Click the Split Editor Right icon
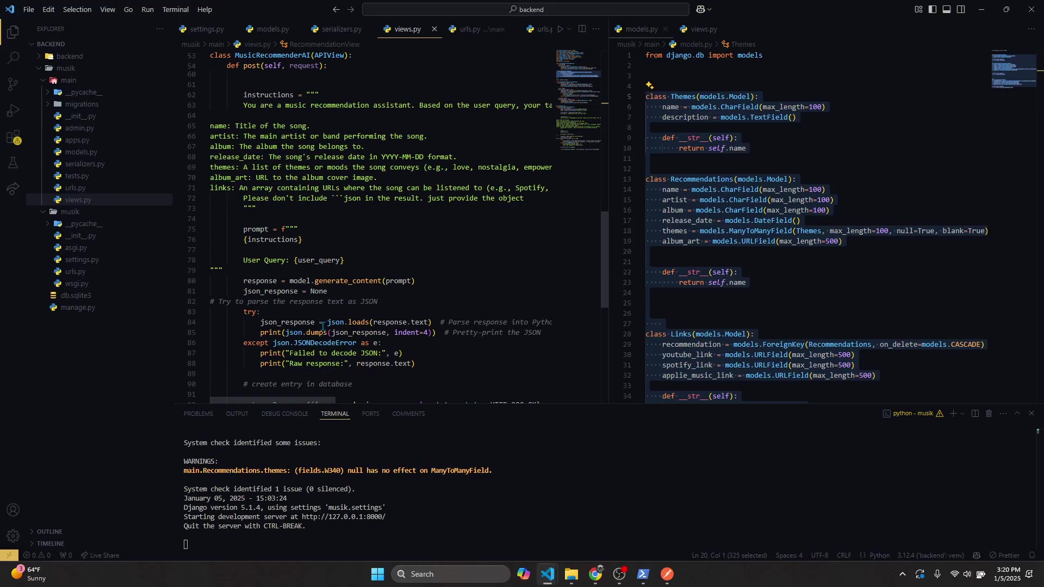1044x587 pixels. [x=582, y=29]
